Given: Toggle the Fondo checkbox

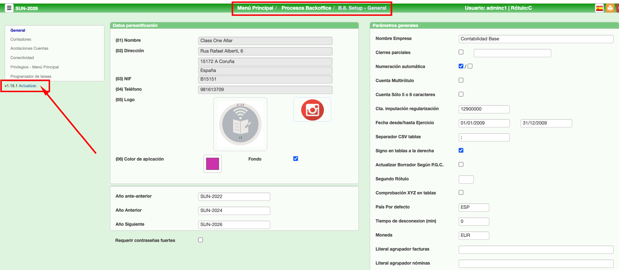Looking at the screenshot, I should pyautogui.click(x=295, y=159).
